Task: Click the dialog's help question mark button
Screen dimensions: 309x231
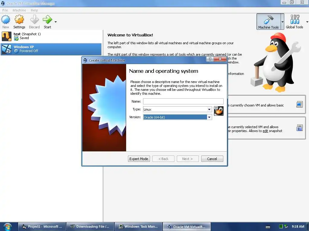Action: [210, 59]
